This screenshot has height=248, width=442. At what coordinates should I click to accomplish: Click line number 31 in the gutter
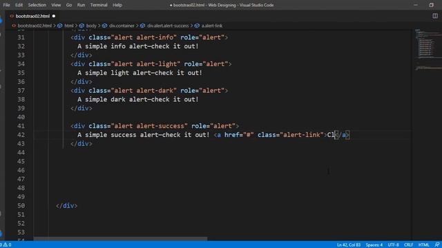coord(21,37)
